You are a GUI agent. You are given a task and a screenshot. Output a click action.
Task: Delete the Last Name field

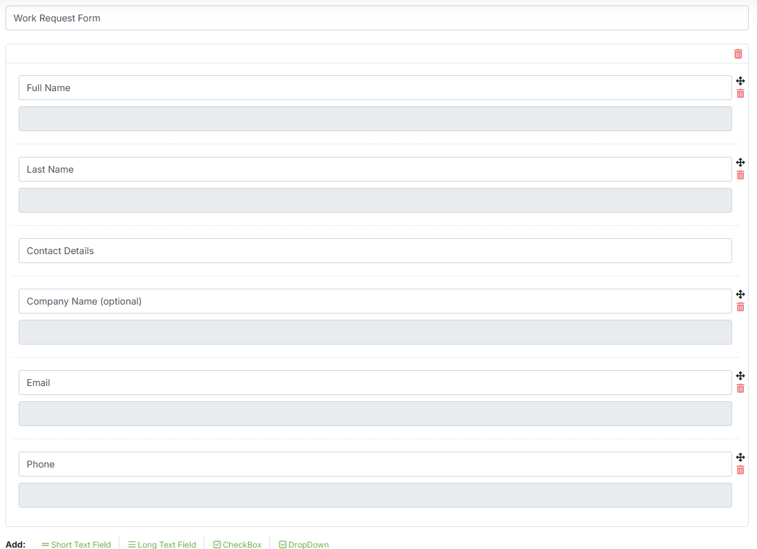tap(740, 174)
